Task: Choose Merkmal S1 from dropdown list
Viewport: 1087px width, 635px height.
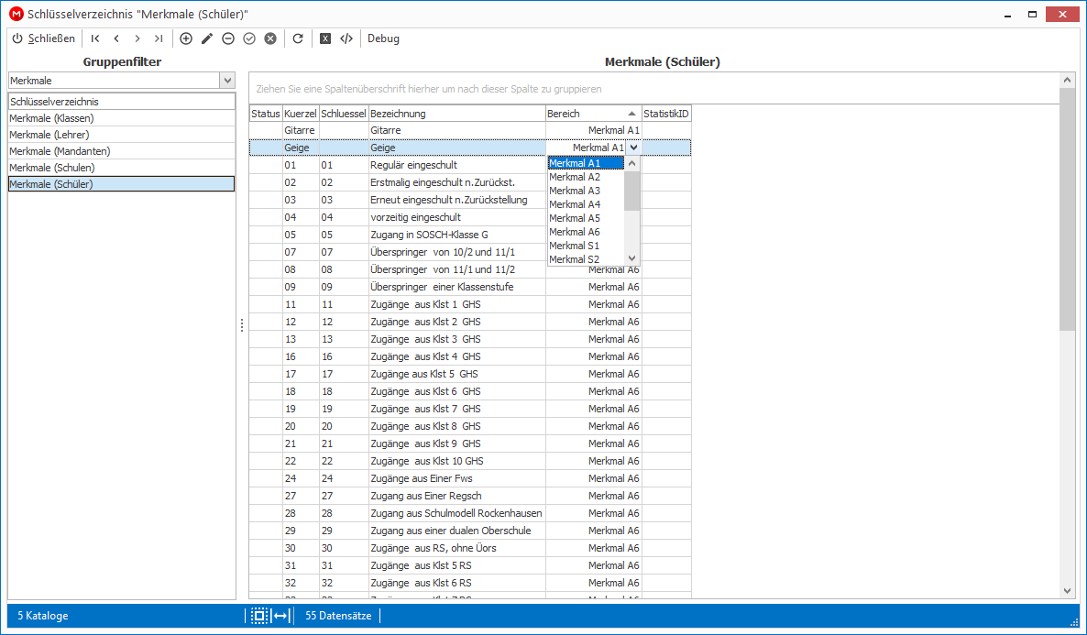Action: pyautogui.click(x=586, y=246)
